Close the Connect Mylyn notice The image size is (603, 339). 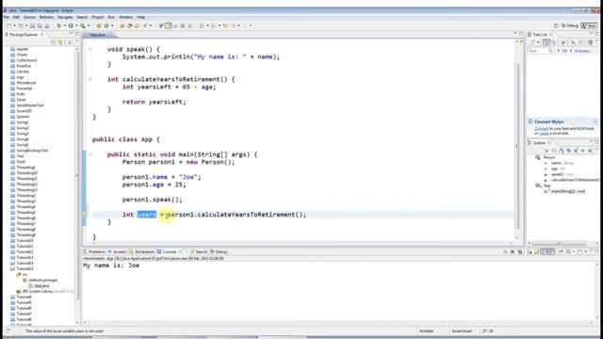(595, 121)
